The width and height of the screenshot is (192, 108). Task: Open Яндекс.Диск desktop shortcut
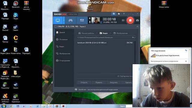coord(5,51)
